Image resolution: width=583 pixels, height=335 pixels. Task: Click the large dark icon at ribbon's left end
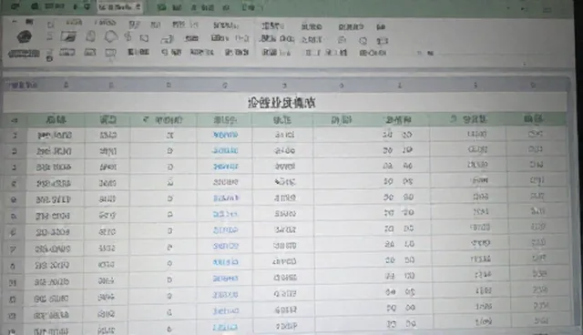[x=25, y=36]
